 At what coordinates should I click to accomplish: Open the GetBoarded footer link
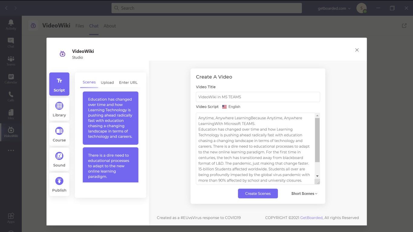pos(311,217)
